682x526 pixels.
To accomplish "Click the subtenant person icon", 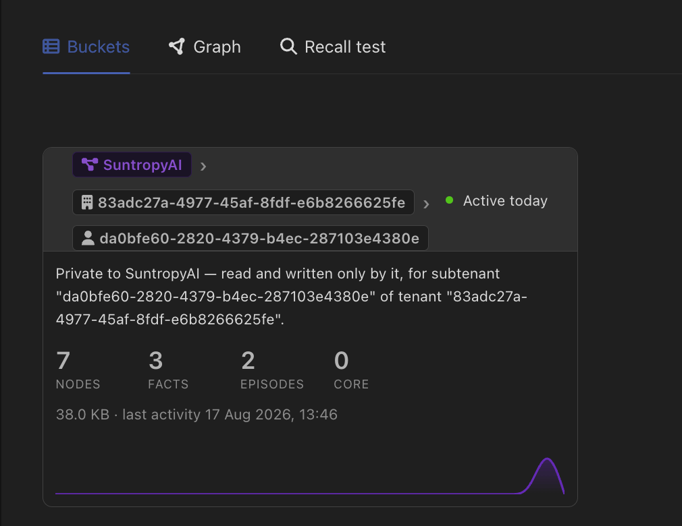I will 88,238.
